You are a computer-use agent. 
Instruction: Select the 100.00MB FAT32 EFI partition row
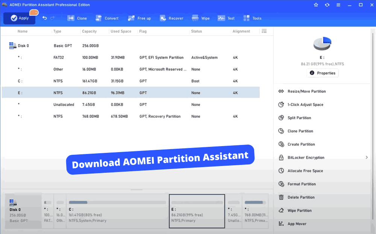click(131, 57)
